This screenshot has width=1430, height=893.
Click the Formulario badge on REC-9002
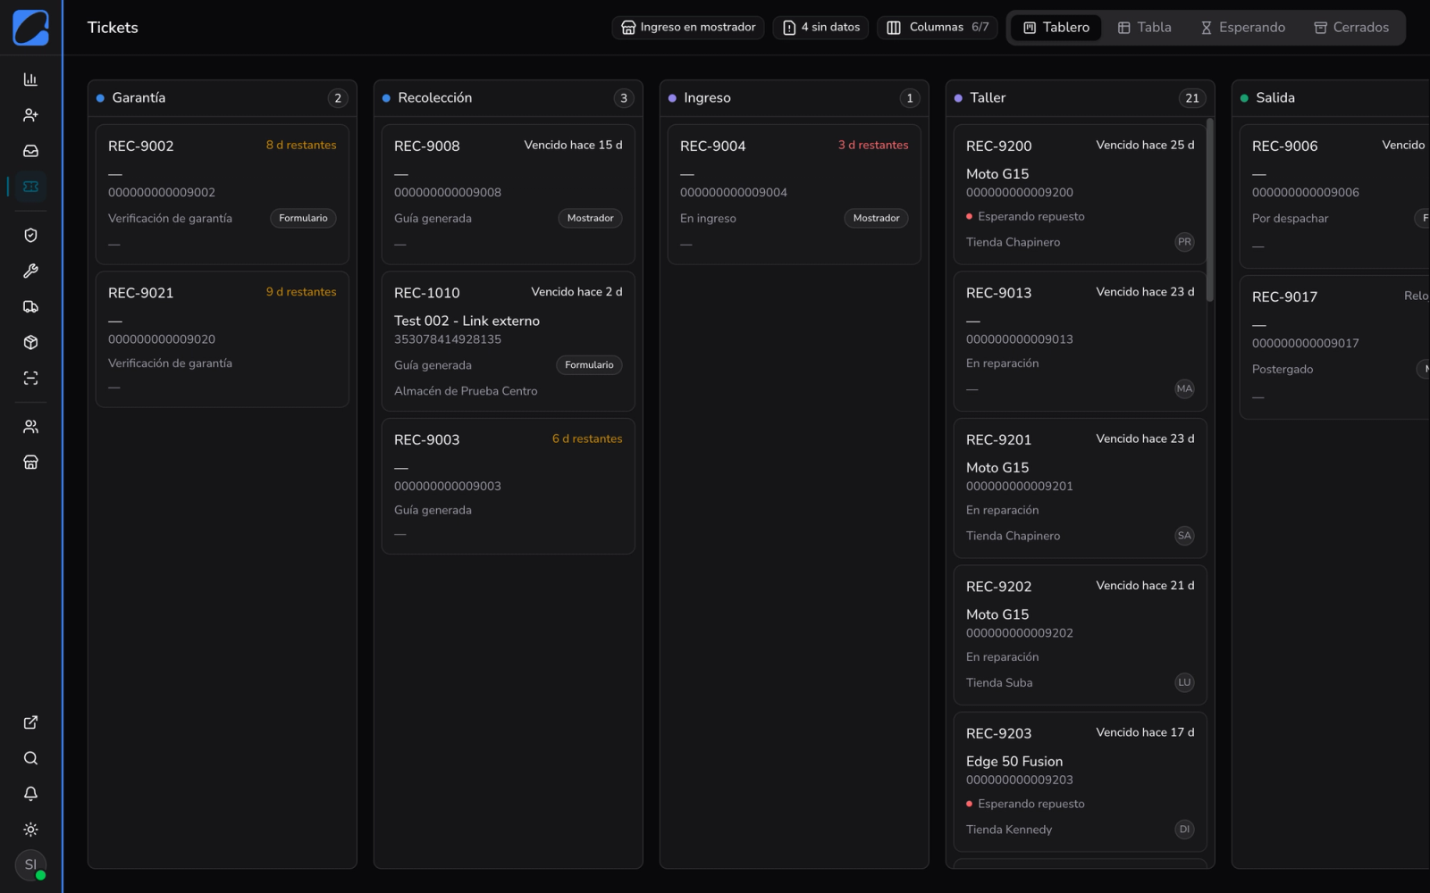(303, 218)
